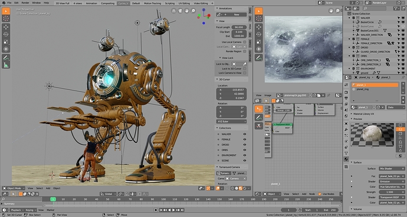Viewport: 407px width, 217px height.
Task: Toggle visibility of FEMALE collection in sidebar
Action: [x=245, y=139]
